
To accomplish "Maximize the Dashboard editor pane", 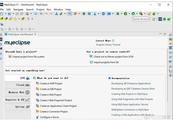I will 165,34.
